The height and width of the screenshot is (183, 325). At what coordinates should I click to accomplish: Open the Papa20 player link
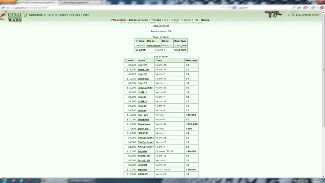coord(142,152)
